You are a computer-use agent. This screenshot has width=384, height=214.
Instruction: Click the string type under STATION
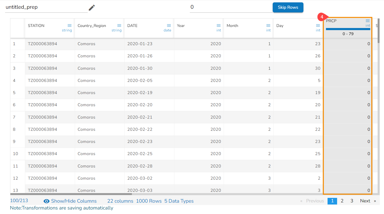[x=67, y=30]
